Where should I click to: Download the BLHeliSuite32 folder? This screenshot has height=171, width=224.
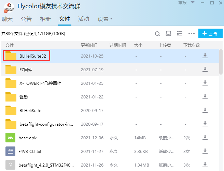click(x=205, y=56)
